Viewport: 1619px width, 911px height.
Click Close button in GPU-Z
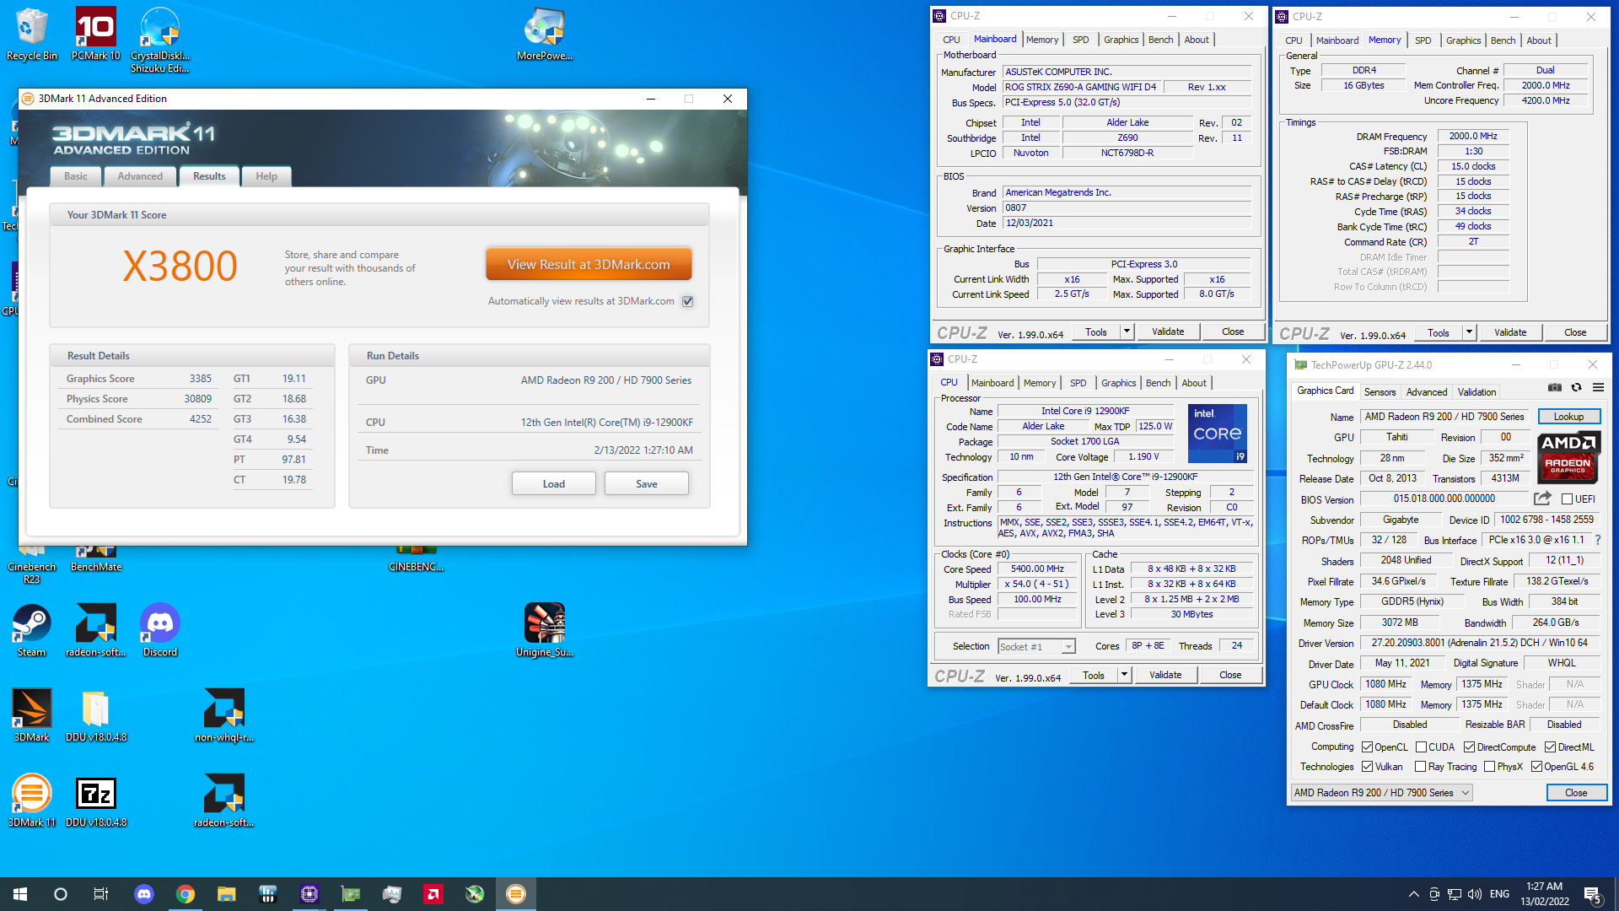(1576, 793)
